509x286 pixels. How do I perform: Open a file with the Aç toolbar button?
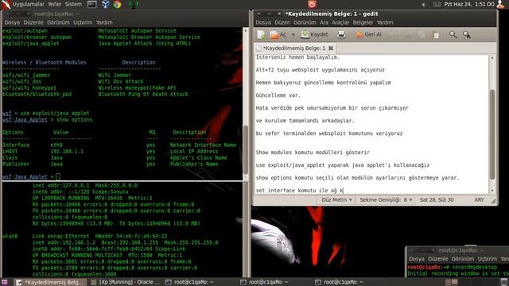click(278, 35)
